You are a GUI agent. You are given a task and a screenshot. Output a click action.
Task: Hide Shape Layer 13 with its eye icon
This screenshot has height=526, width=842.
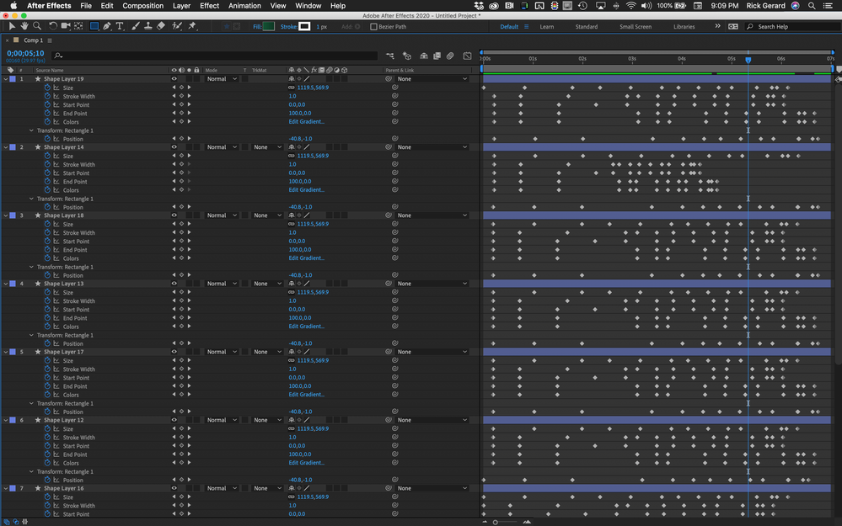pos(174,283)
